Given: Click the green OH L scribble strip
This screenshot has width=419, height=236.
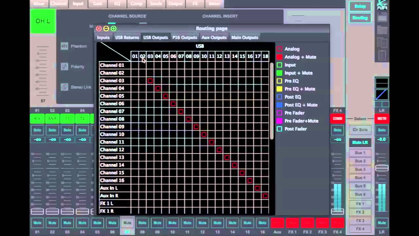Looking at the screenshot, I should tap(43, 21).
